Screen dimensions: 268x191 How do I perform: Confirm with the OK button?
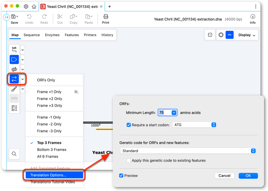click(x=248, y=176)
